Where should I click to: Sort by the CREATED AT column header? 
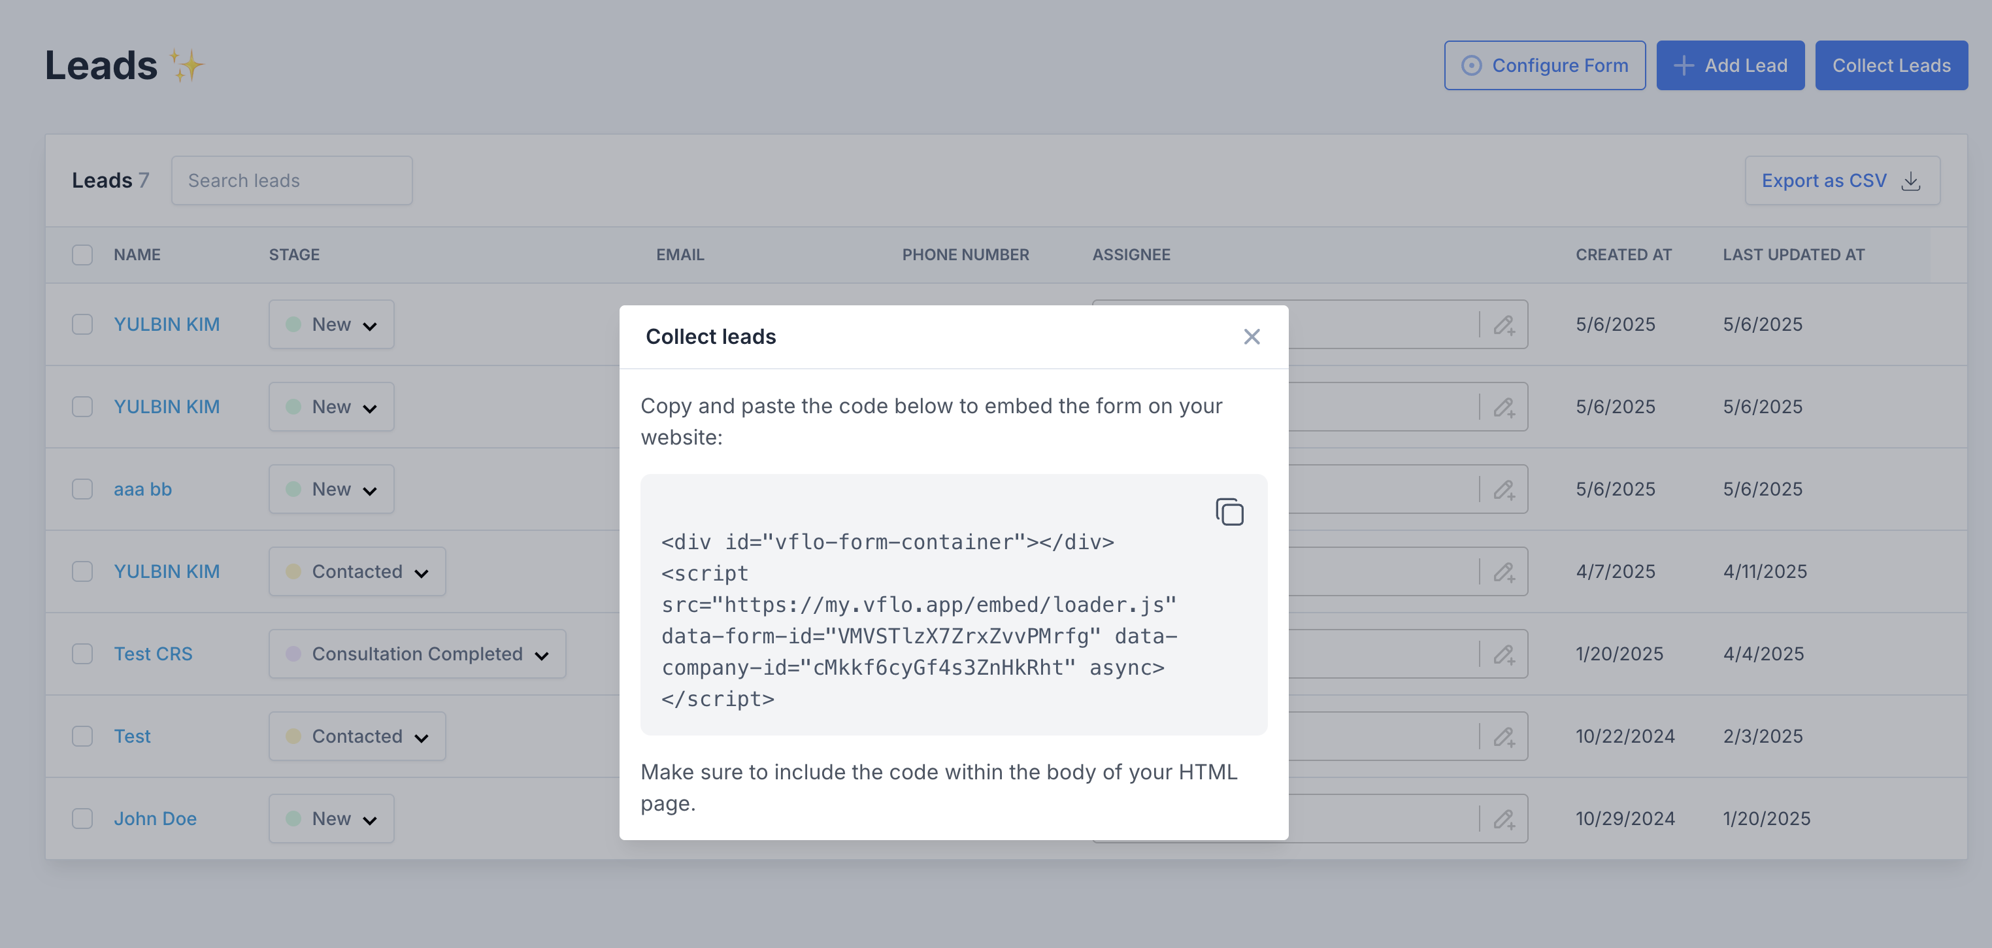[1623, 254]
